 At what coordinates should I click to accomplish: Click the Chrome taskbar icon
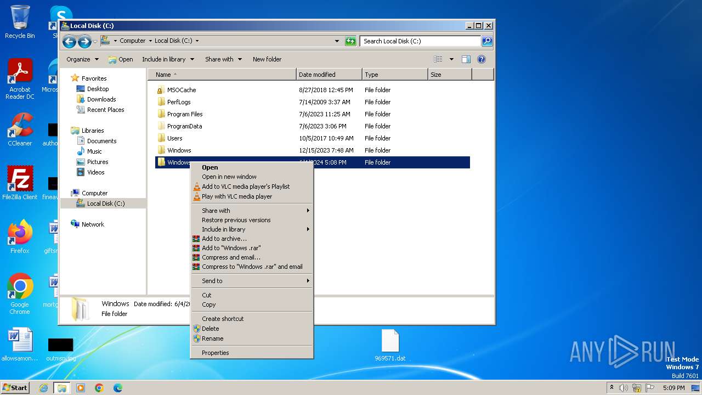click(99, 388)
